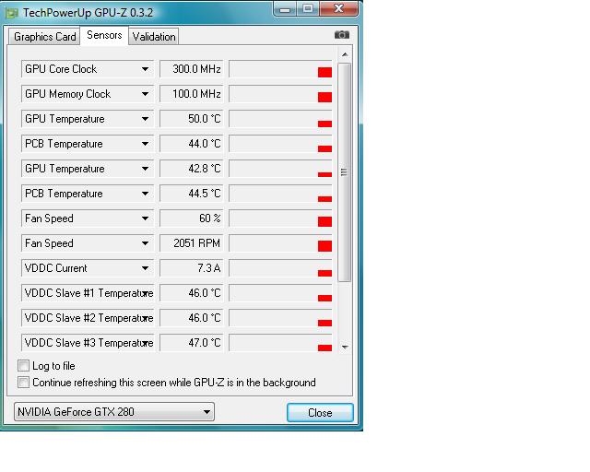The width and height of the screenshot is (590, 472).
Task: Open the NVIDIA GeForce GTX 280 card selector
Action: click(114, 411)
